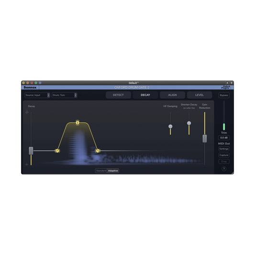
Task: Click the hold node atop the envelope
Action: pyautogui.click(x=78, y=122)
